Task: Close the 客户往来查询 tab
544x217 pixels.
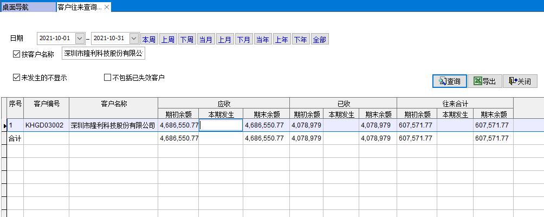Action: 107,7
